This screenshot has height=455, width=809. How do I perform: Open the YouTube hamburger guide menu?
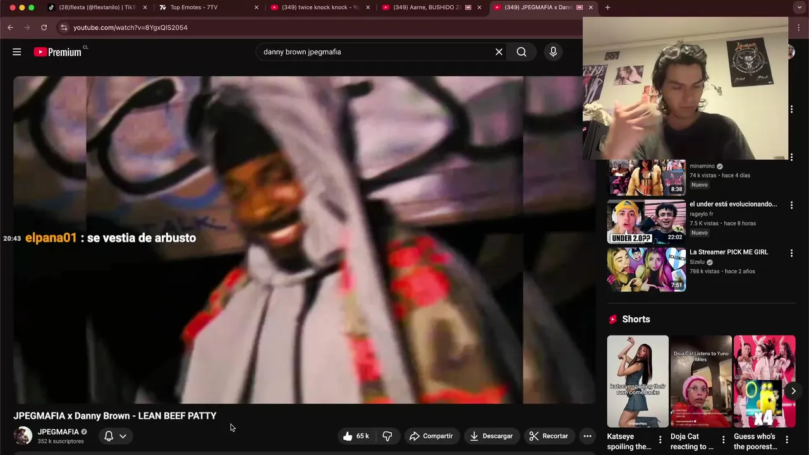(17, 52)
